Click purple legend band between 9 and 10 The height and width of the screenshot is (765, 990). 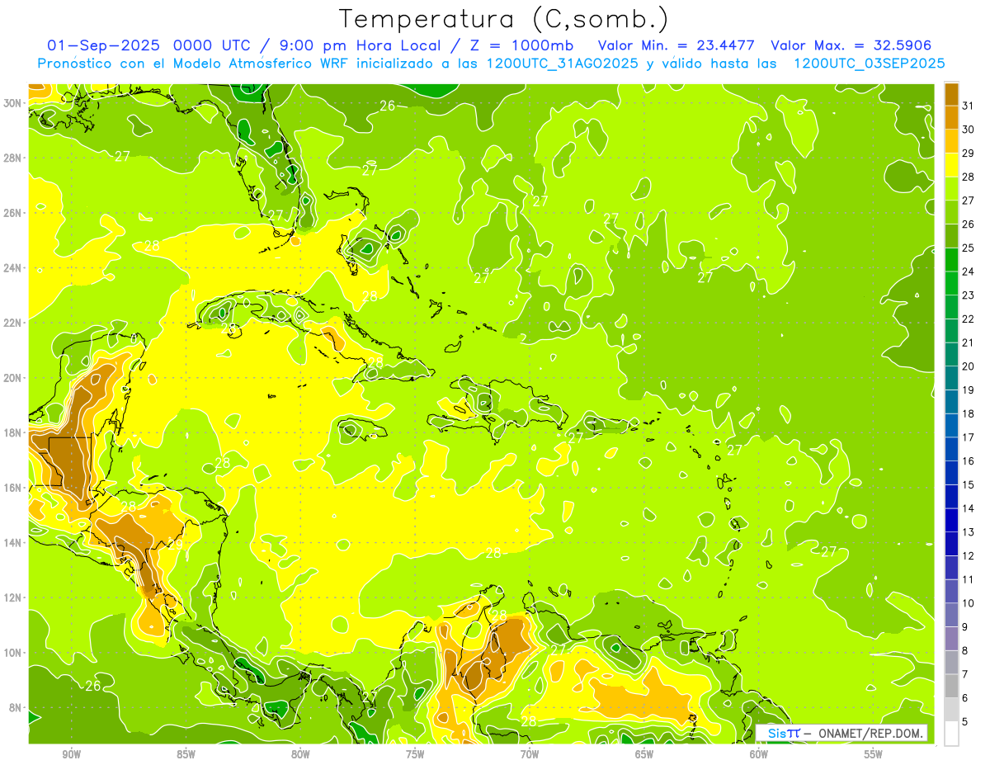(951, 615)
